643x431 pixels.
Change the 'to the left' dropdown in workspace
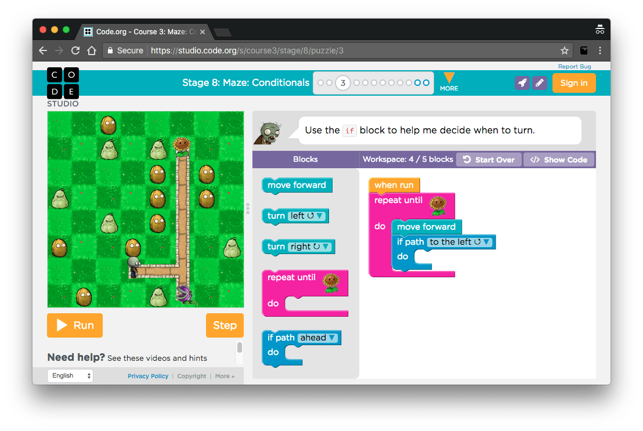(486, 241)
